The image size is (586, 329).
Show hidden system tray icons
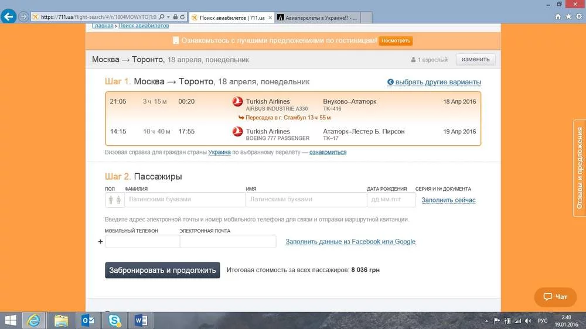(x=486, y=321)
